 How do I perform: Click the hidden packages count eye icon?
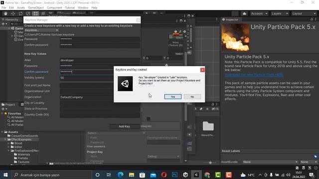[x=215, y=109]
